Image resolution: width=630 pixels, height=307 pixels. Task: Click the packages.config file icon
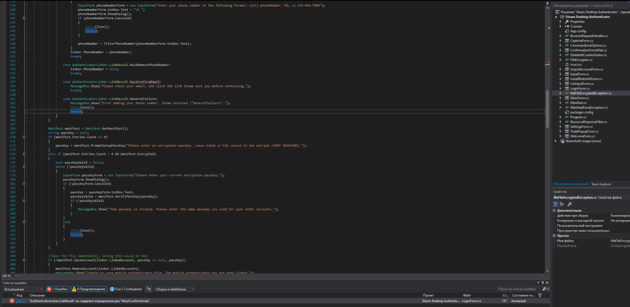[567, 112]
